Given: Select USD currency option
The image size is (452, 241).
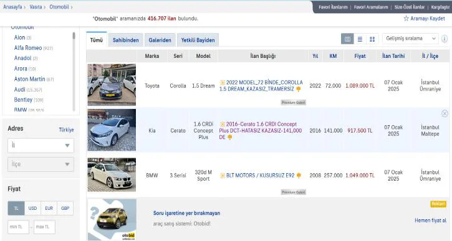Looking at the screenshot, I should click(x=32, y=208).
